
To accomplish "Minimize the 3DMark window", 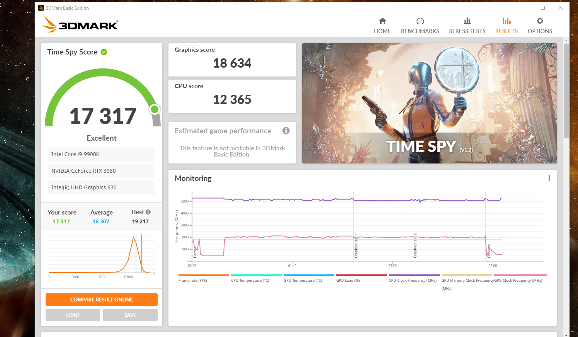I will 525,8.
